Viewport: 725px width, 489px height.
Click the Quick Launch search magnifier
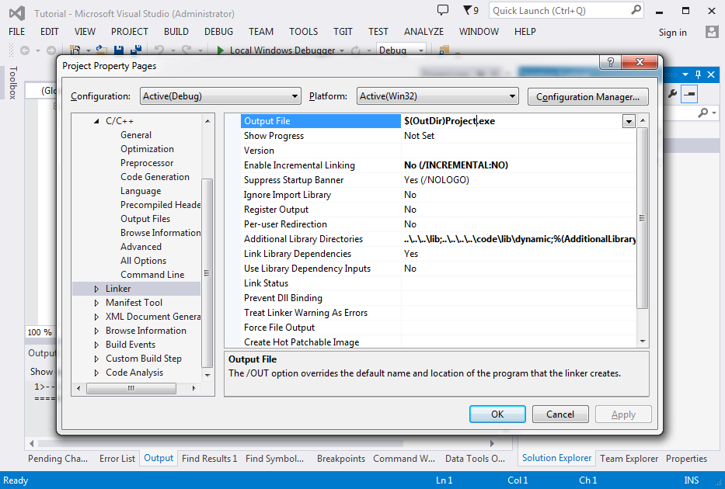click(x=636, y=9)
